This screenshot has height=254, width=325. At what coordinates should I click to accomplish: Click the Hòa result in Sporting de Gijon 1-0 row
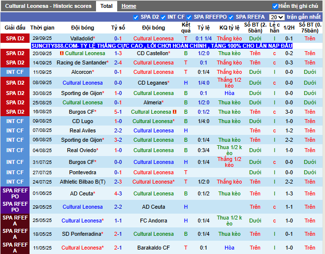coord(229,93)
